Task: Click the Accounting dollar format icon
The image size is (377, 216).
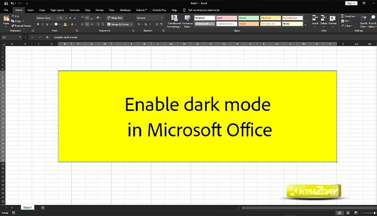Action: [x=139, y=24]
